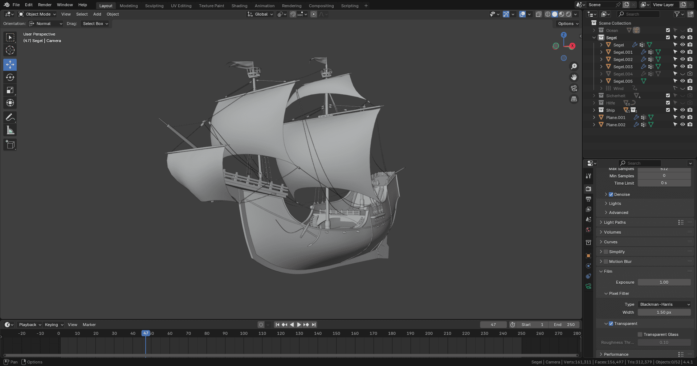Screen dimensions: 697x366
Task: Expand the Ship collection
Action: pos(594,110)
